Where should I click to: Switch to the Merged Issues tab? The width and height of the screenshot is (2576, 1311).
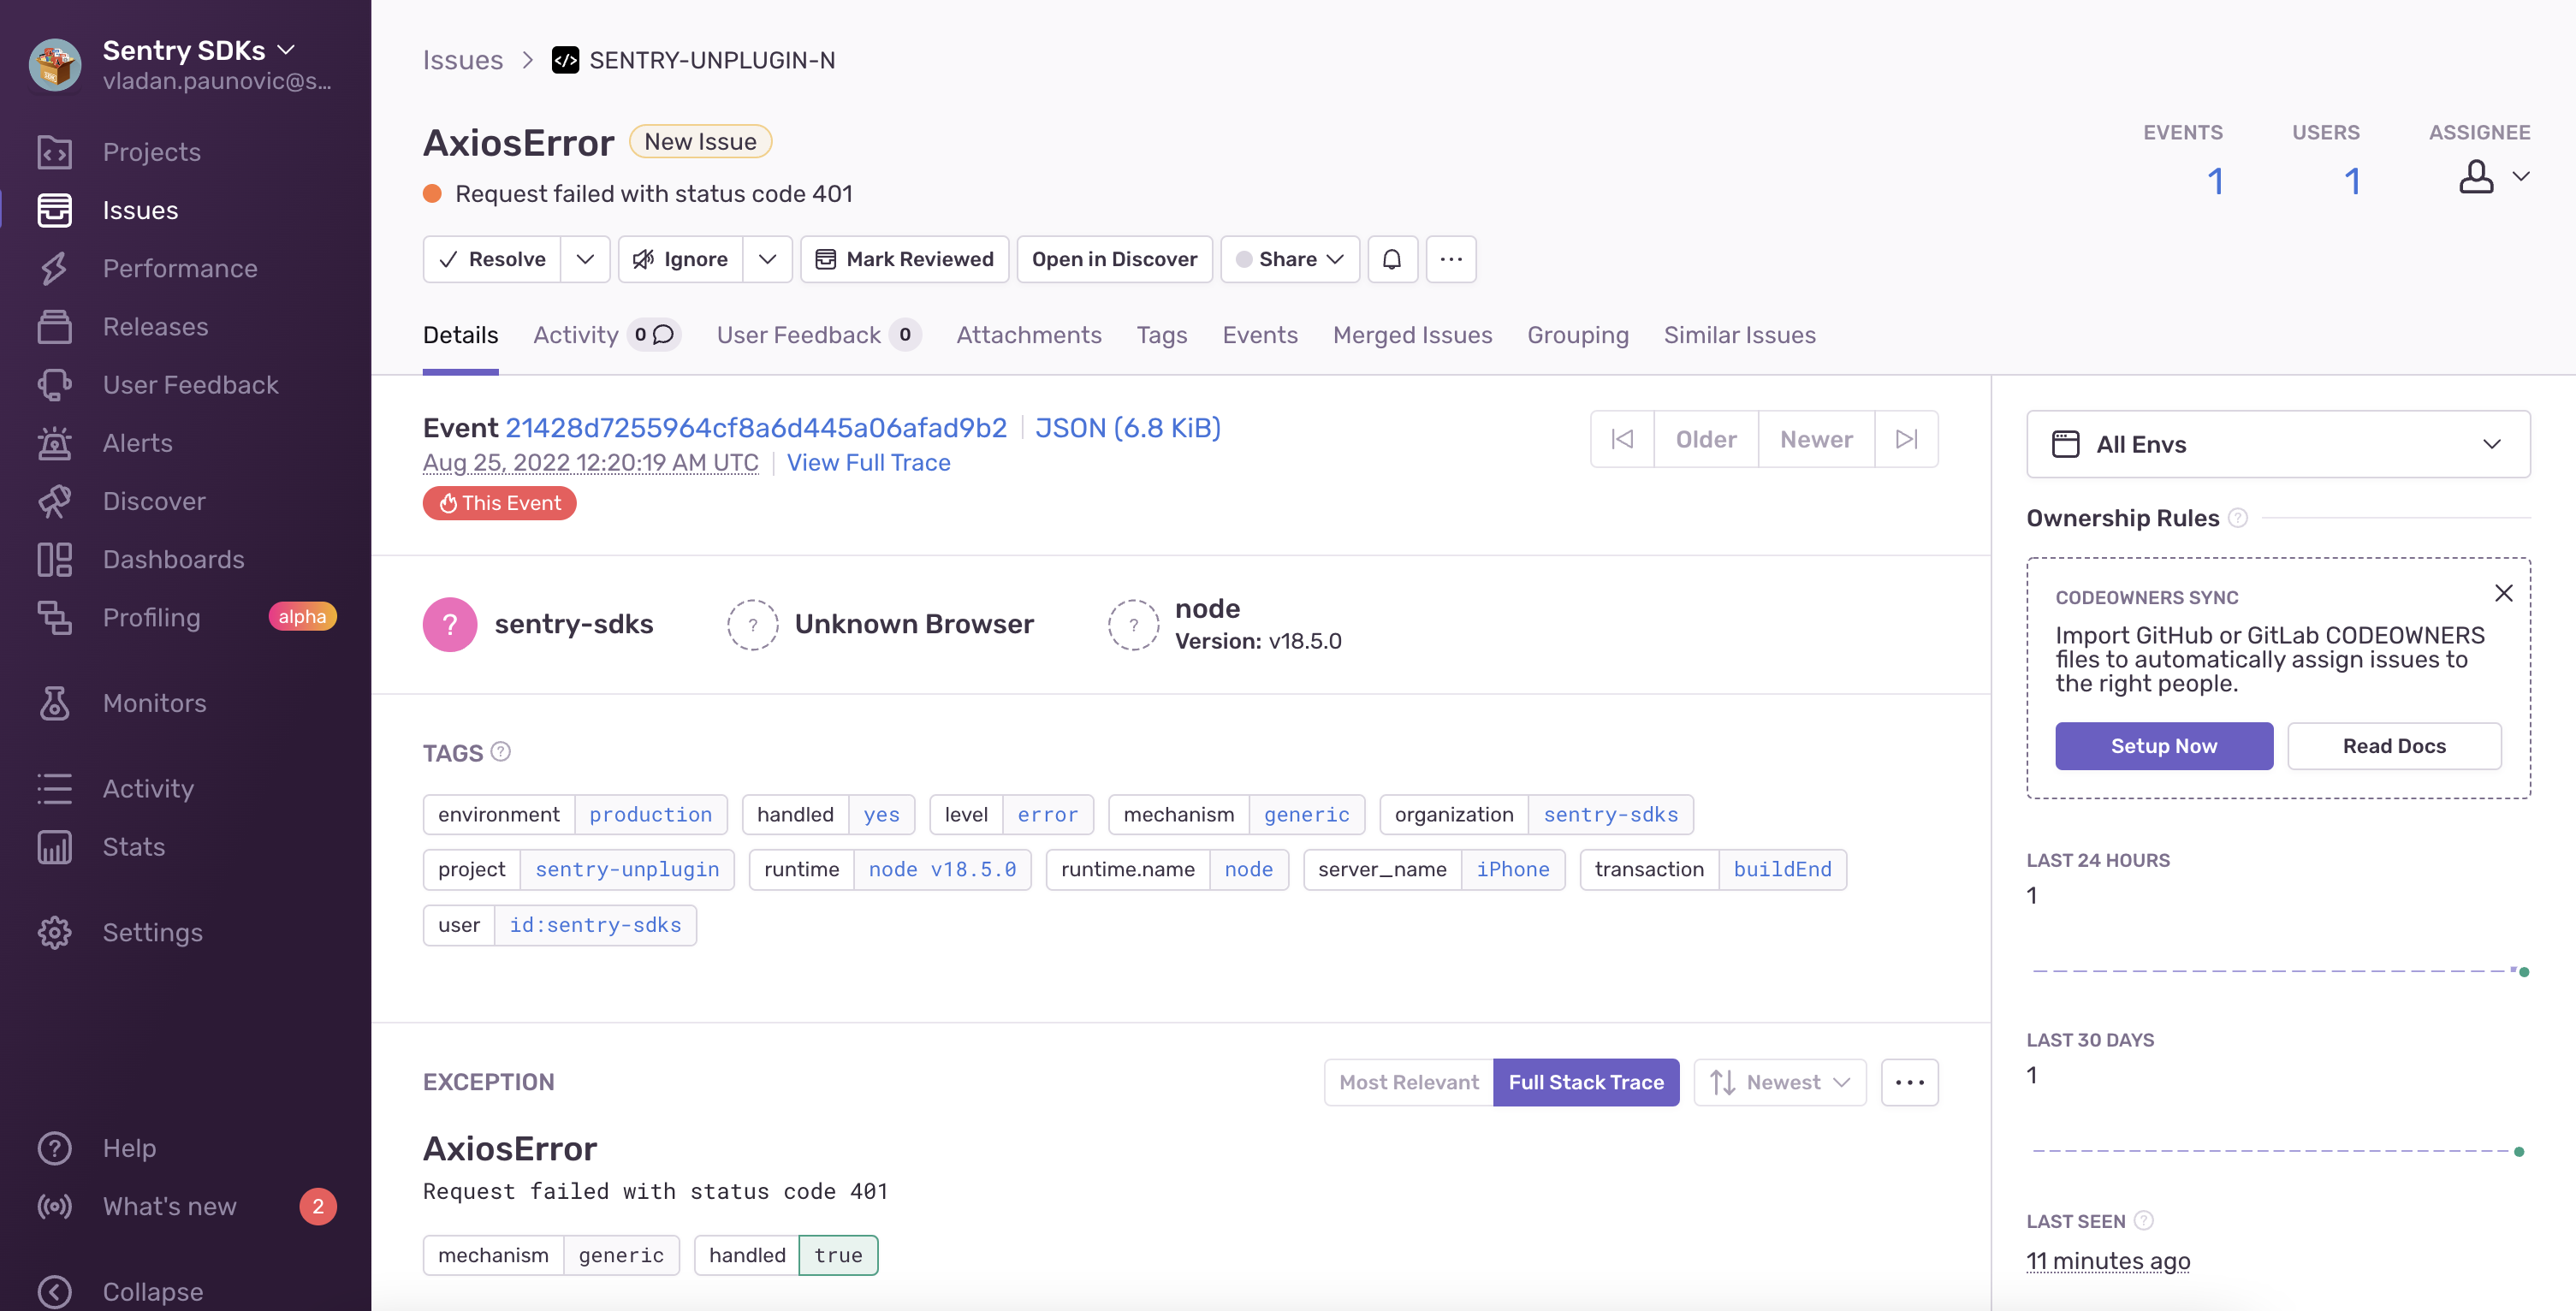(x=1412, y=335)
